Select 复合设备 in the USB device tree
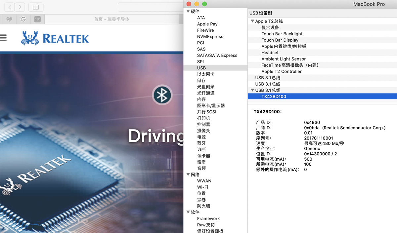 coord(270,28)
